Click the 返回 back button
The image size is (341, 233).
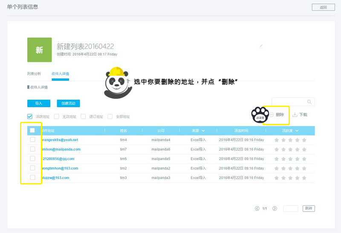(323, 7)
